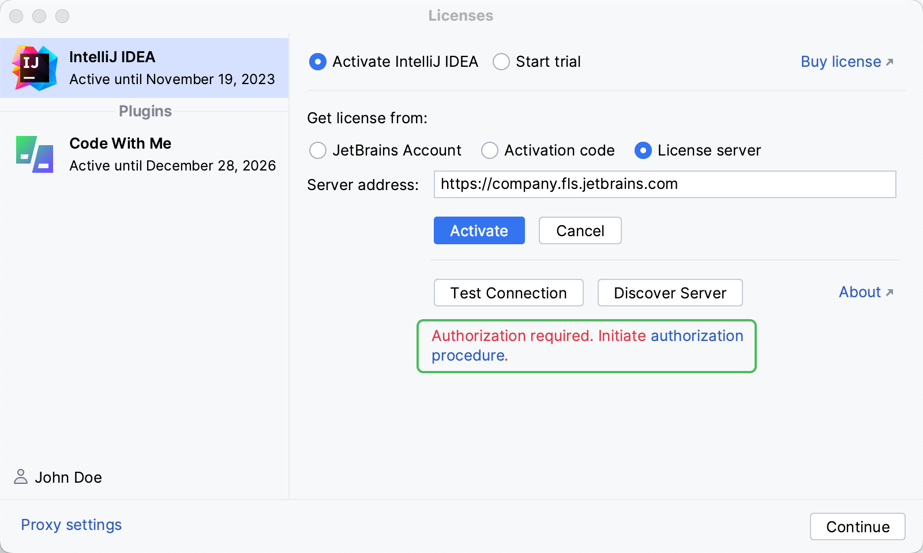Image resolution: width=923 pixels, height=553 pixels.
Task: Enable the License server option
Action: click(643, 150)
